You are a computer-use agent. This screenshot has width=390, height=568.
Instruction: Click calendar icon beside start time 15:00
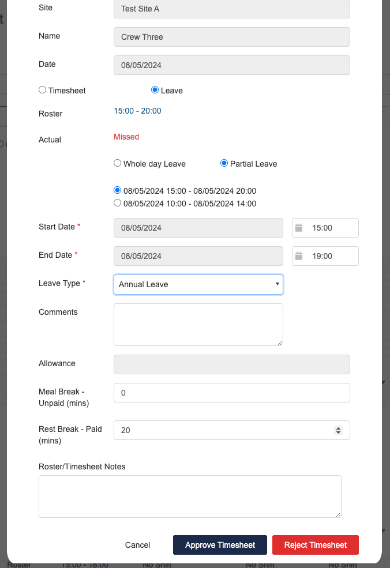(298, 228)
